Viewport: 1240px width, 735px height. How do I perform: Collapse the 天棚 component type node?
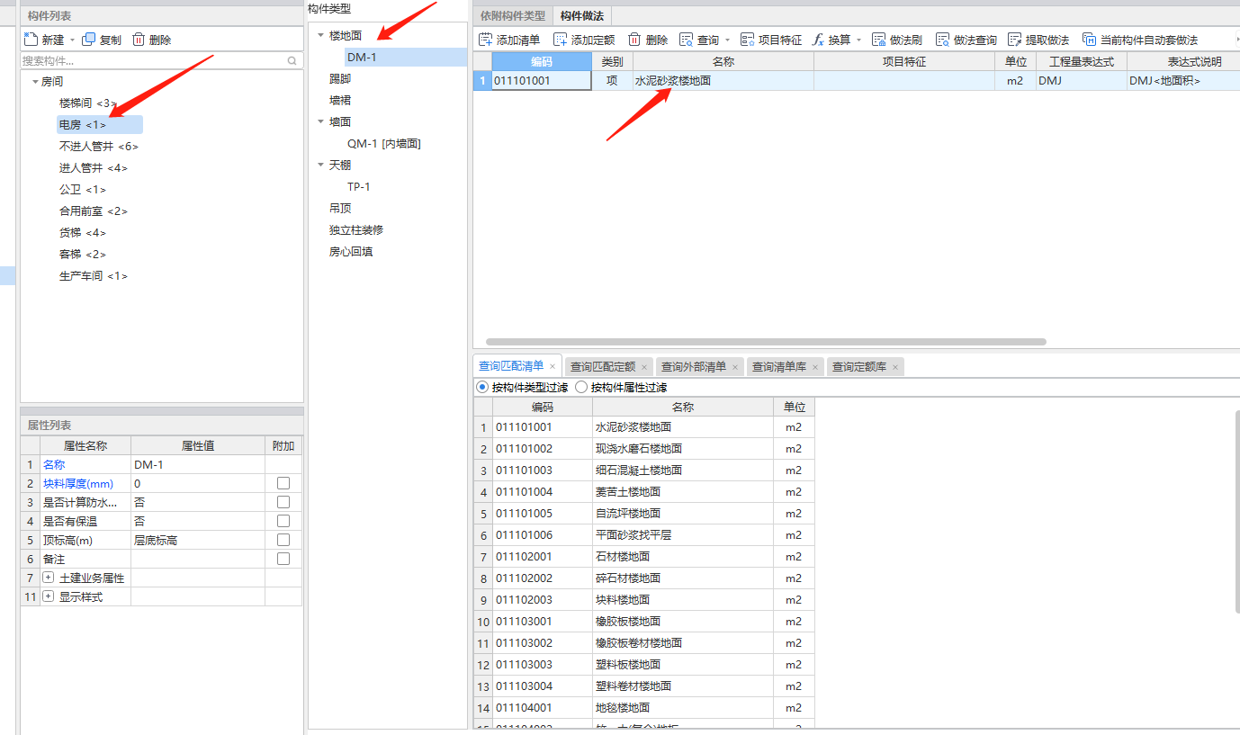click(320, 166)
